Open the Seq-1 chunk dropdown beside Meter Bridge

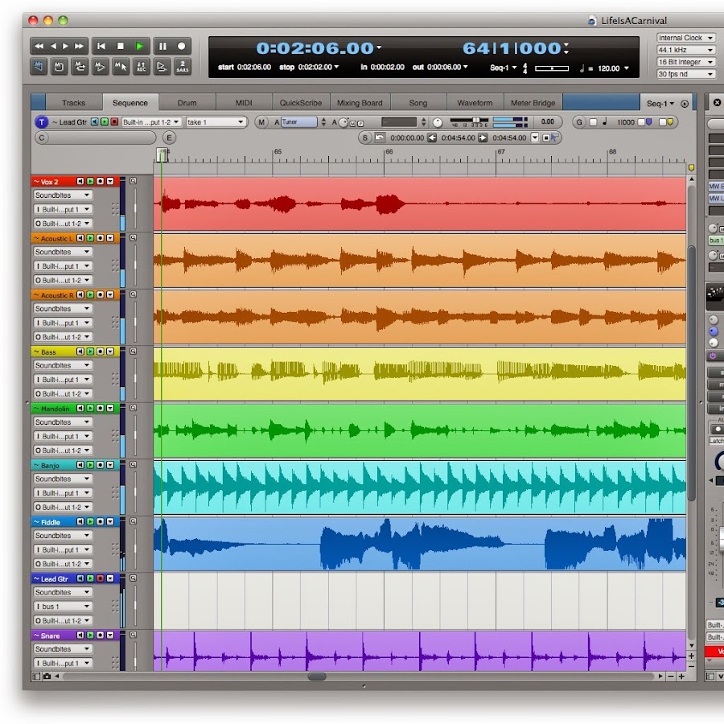pyautogui.click(x=660, y=104)
